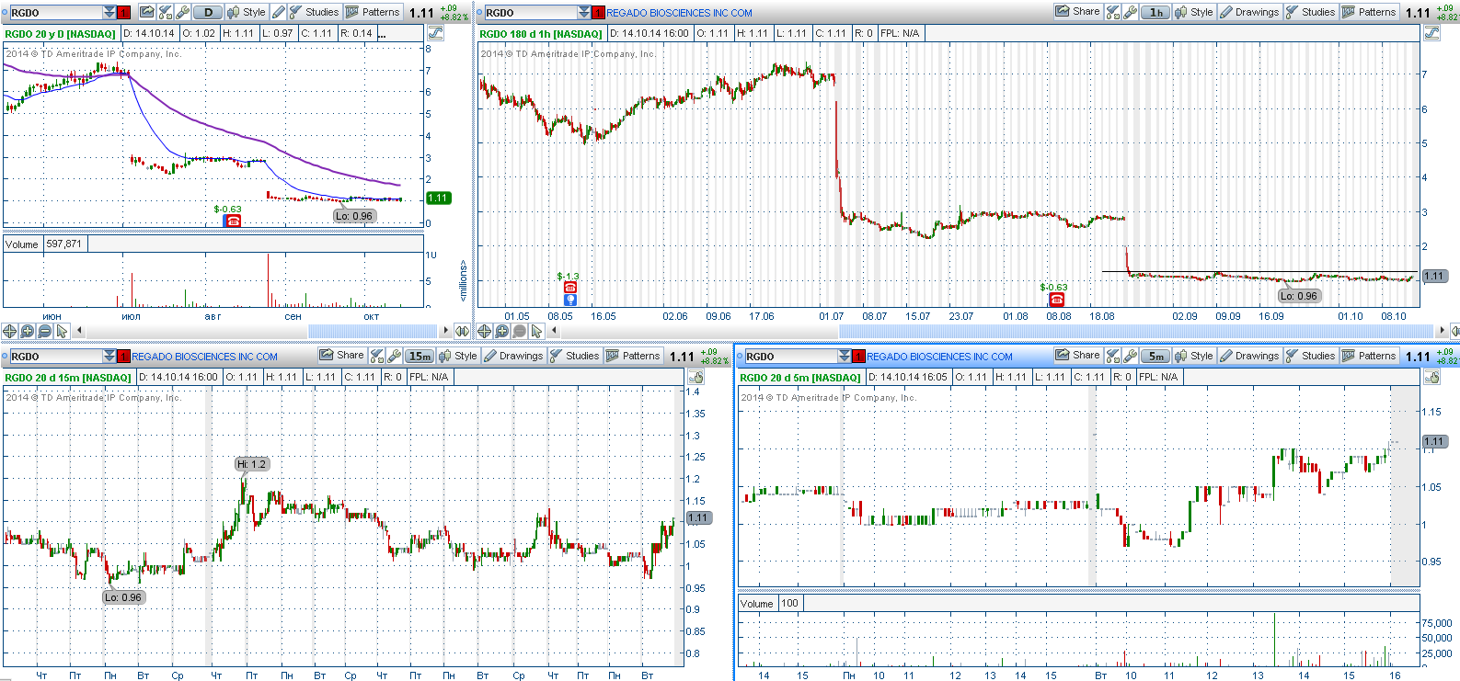Screen dimensions: 1460x681
Task: Click the left scroll arrow under the 1h chart
Action: click(555, 331)
